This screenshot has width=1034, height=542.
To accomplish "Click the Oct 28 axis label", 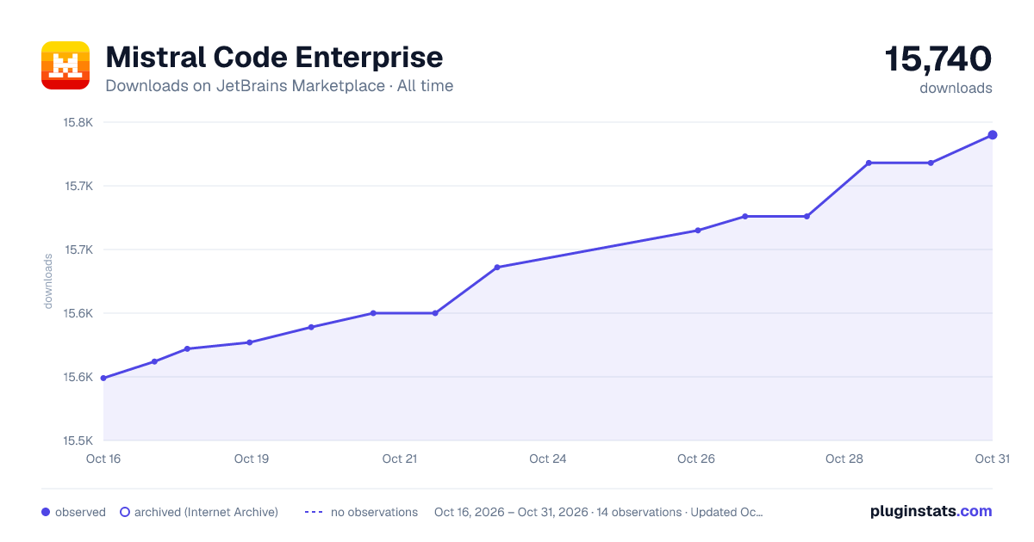I will 844,459.
